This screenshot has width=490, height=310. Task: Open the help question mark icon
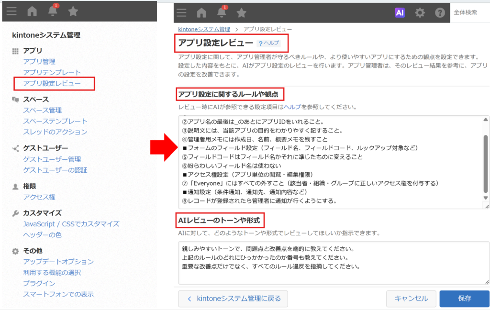[440, 13]
